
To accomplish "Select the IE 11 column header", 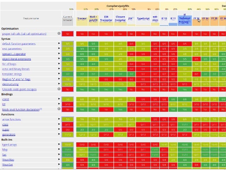I will point(173,18).
